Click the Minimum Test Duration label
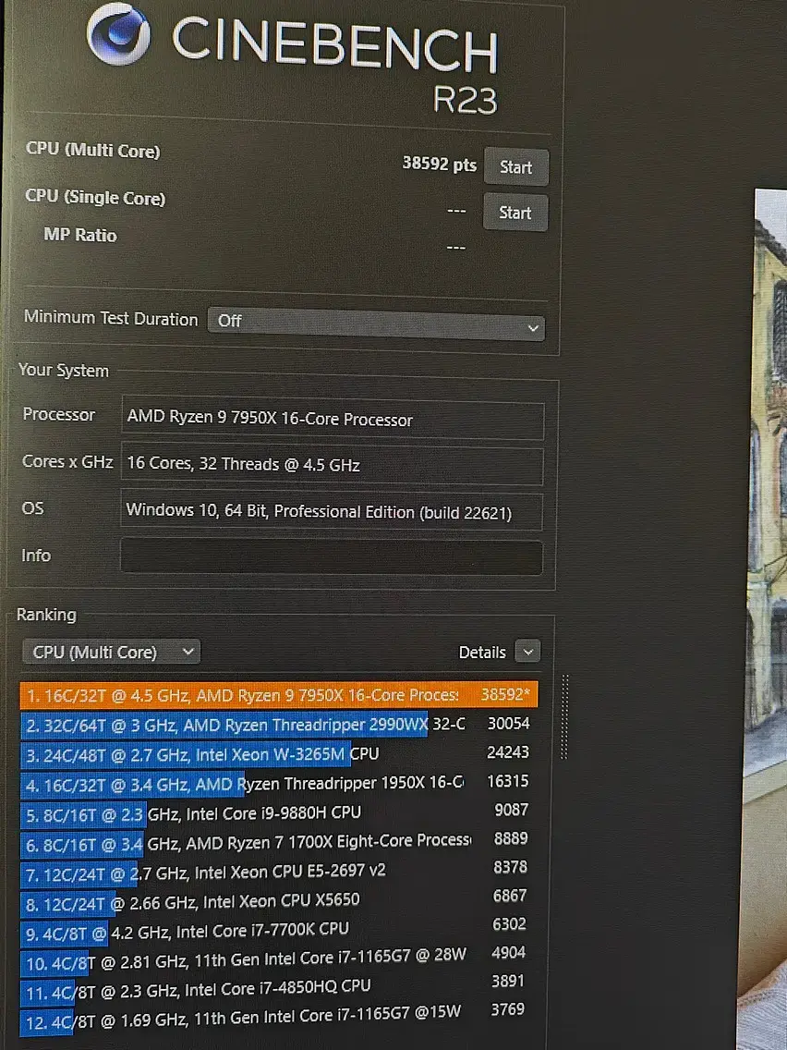This screenshot has width=787, height=1050. point(111,317)
